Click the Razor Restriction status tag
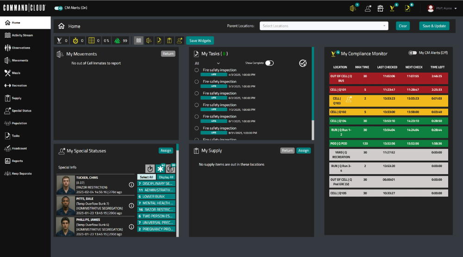463x257 pixels. (156, 209)
